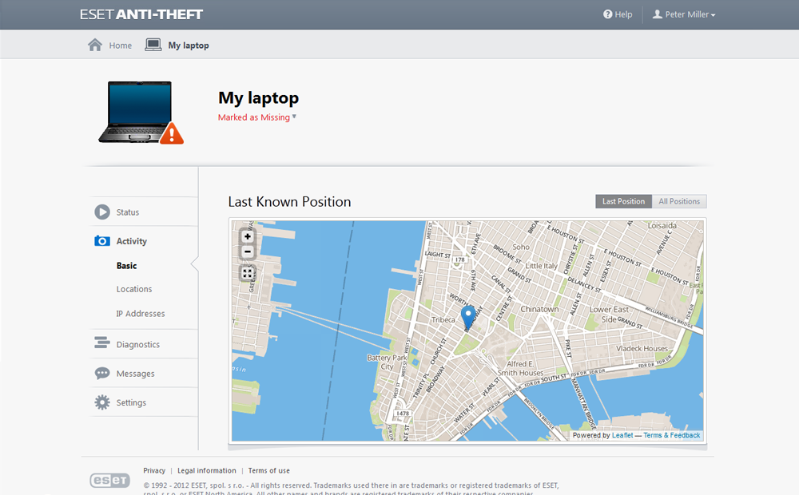The height and width of the screenshot is (495, 799).
Task: Click the Messages speech bubble icon
Action: tap(102, 374)
